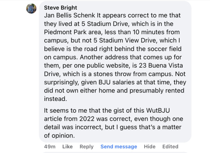The image size is (210, 153).
Task: Select the Send message link
Action: pyautogui.click(x=119, y=146)
